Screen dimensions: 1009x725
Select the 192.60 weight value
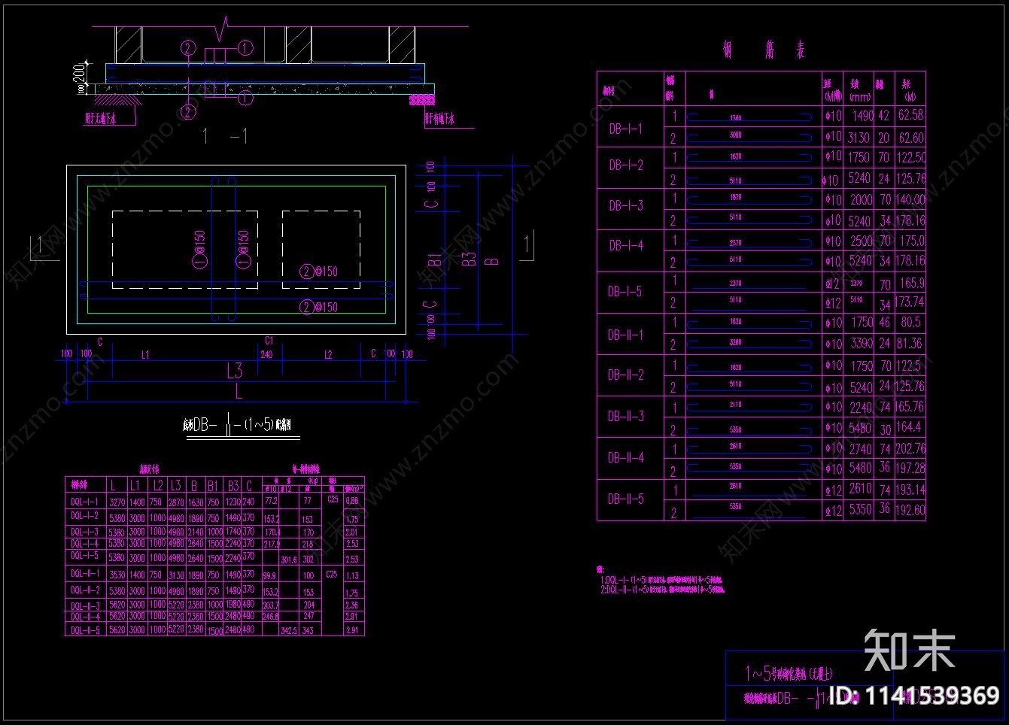[x=910, y=510]
